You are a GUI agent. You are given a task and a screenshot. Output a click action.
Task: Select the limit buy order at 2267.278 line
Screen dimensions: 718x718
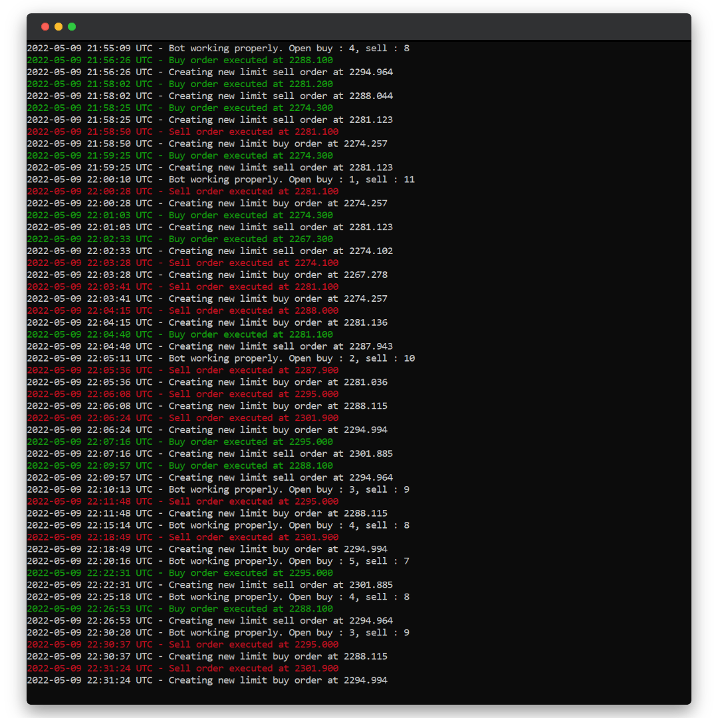point(207,275)
